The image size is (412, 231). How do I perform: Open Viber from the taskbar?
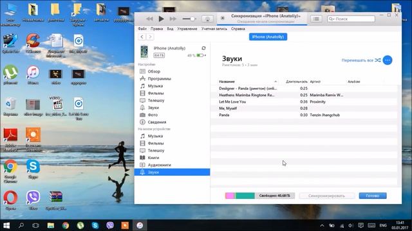tap(110, 225)
